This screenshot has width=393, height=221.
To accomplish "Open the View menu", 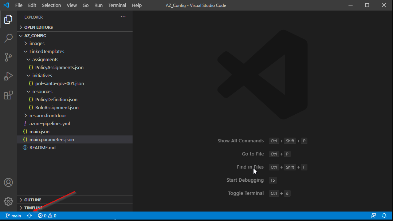I will 72,5.
